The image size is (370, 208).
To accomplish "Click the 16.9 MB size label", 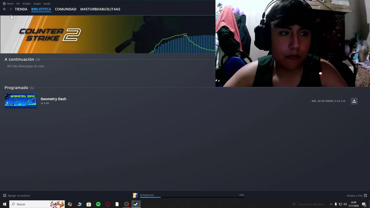I will [x=45, y=103].
